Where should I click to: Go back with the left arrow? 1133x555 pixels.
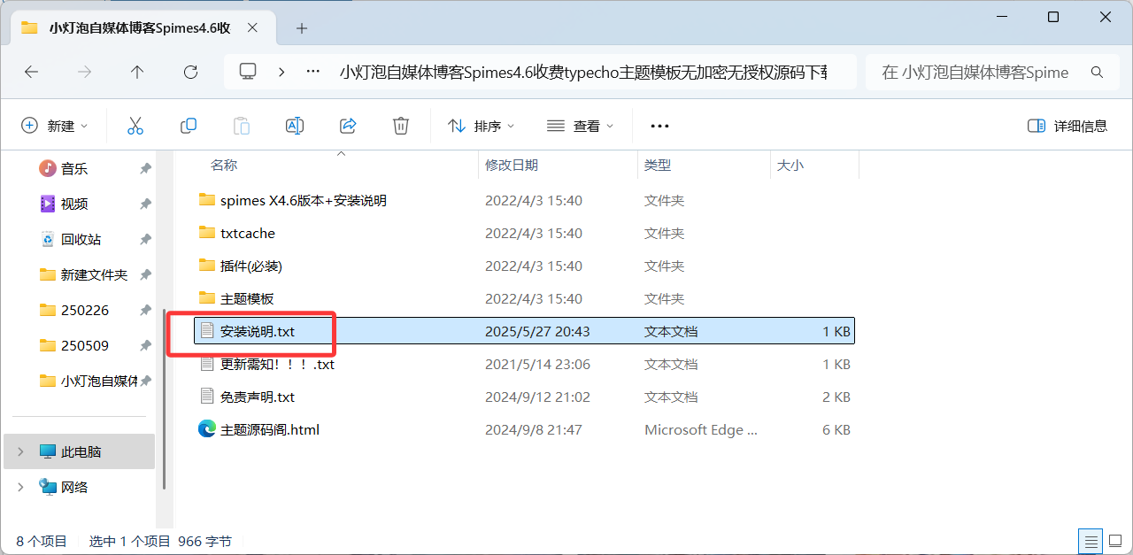pos(32,72)
